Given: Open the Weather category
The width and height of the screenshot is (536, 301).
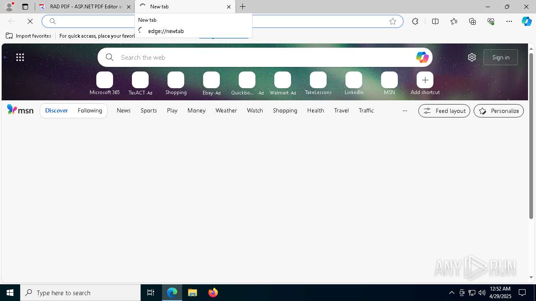Looking at the screenshot, I should pos(226,110).
